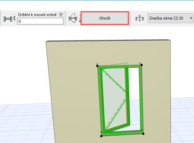Click the window flip opening icon
The height and width of the screenshot is (143, 194).
click(x=75, y=18)
